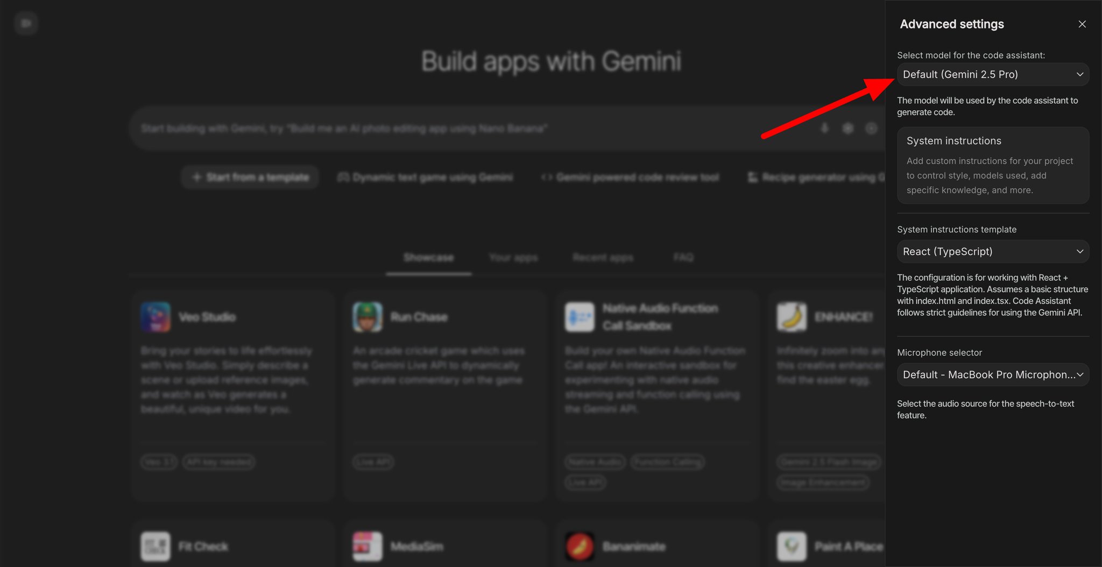Click 'Select model for the code assistant' label
Screen dimensions: 1102x567
pos(971,55)
